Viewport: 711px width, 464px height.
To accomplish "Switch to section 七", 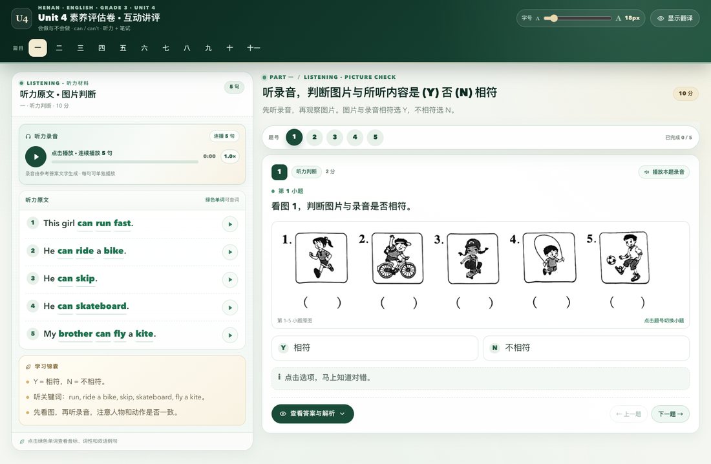I will 165,48.
